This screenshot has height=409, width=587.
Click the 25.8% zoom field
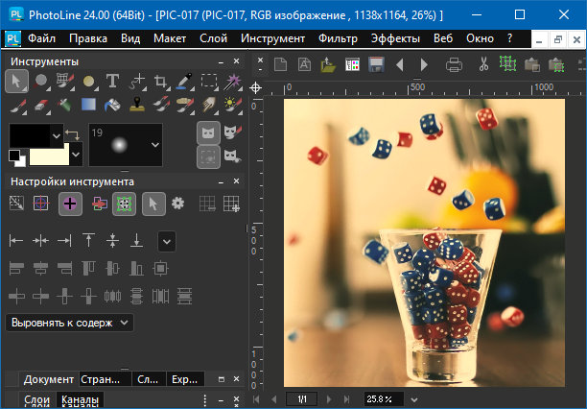click(x=383, y=398)
